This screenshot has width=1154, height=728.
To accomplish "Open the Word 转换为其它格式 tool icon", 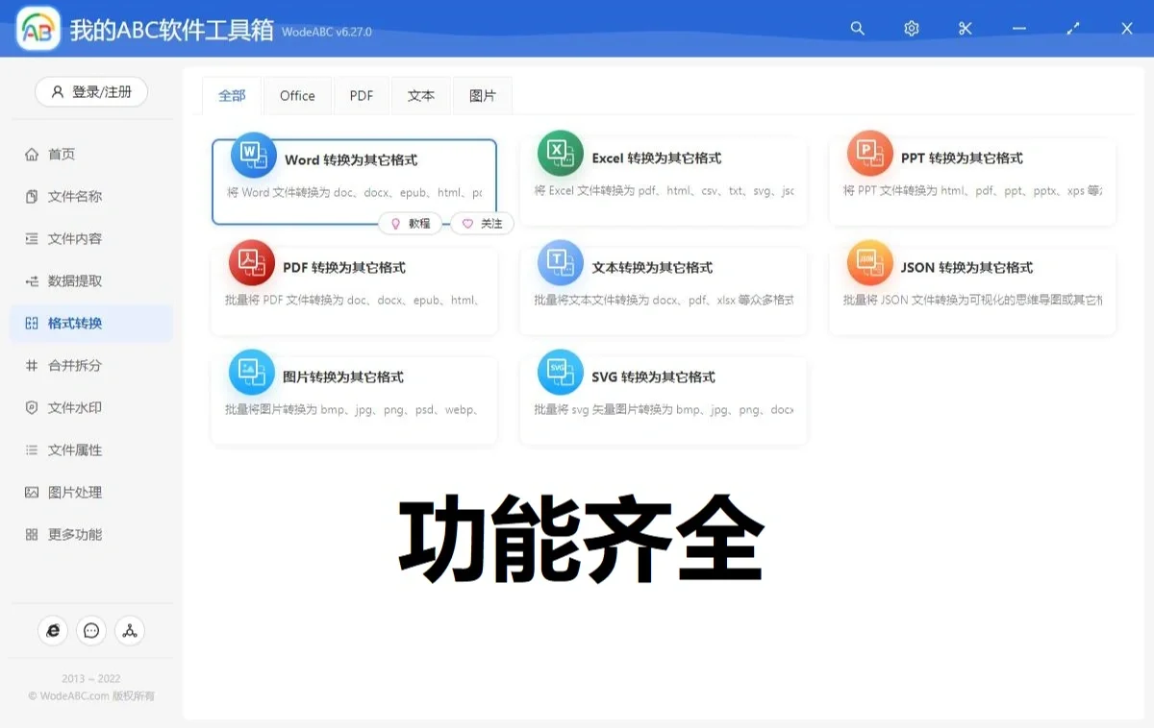I will 251,154.
